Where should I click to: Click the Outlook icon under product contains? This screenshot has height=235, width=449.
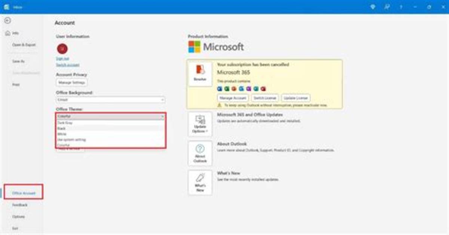(x=241, y=89)
